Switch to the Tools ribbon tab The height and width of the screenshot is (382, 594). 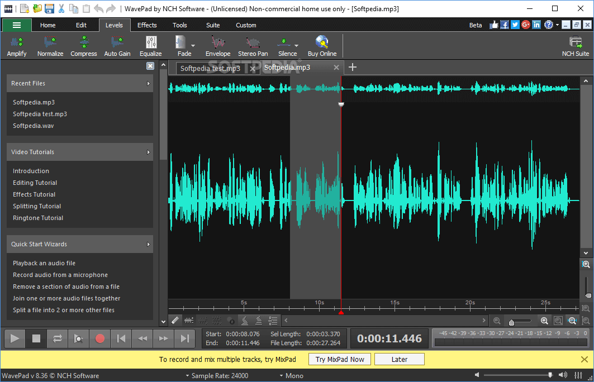coord(179,25)
